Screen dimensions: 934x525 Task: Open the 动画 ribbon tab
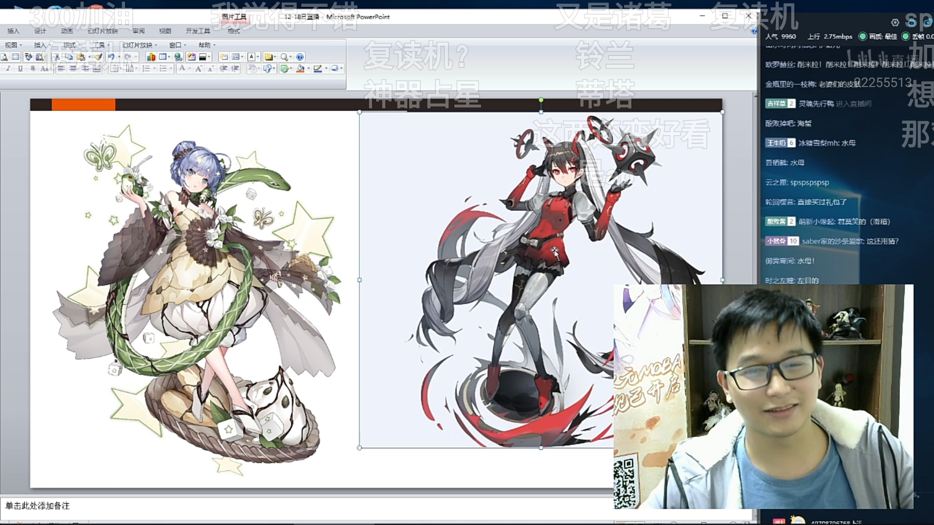point(67,31)
